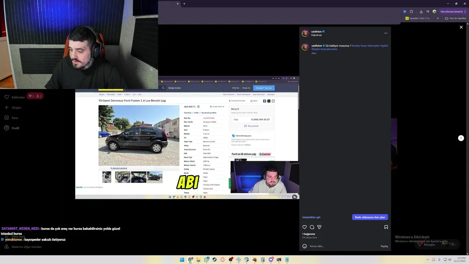469x264 pixels.
Task: Open terminal app from taskbar
Action: pyautogui.click(x=279, y=260)
